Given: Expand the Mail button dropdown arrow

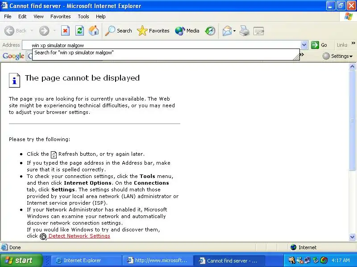Looking at the screenshot, I should (235, 31).
